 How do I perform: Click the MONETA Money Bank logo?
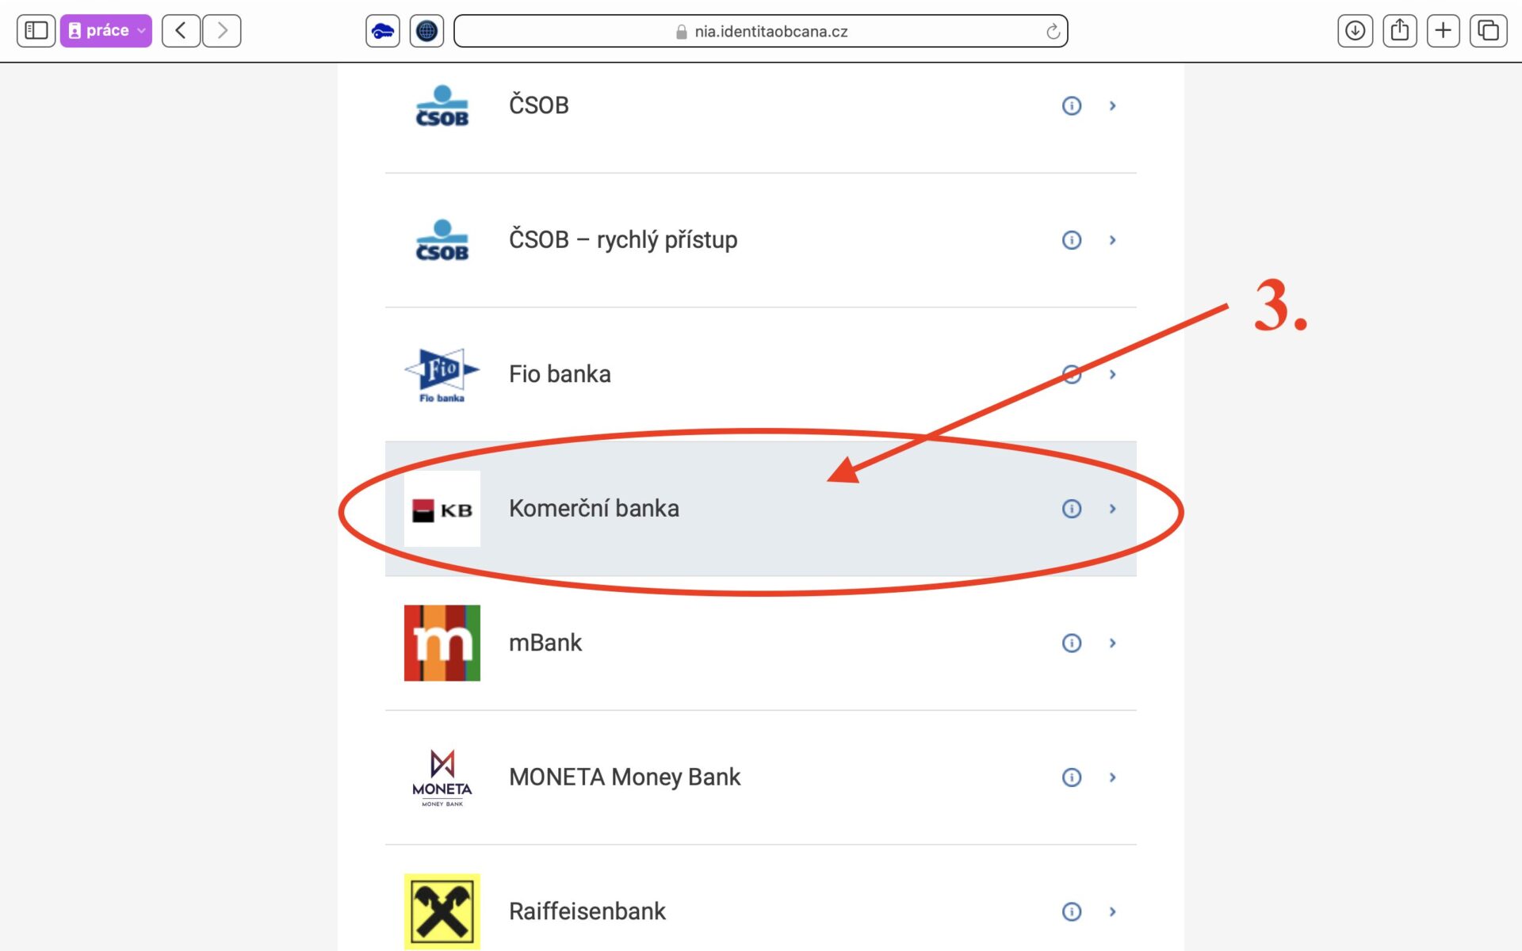[442, 777]
